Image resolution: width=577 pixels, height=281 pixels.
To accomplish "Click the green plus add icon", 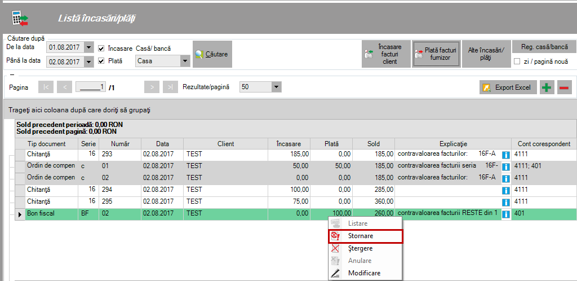I will pos(547,87).
